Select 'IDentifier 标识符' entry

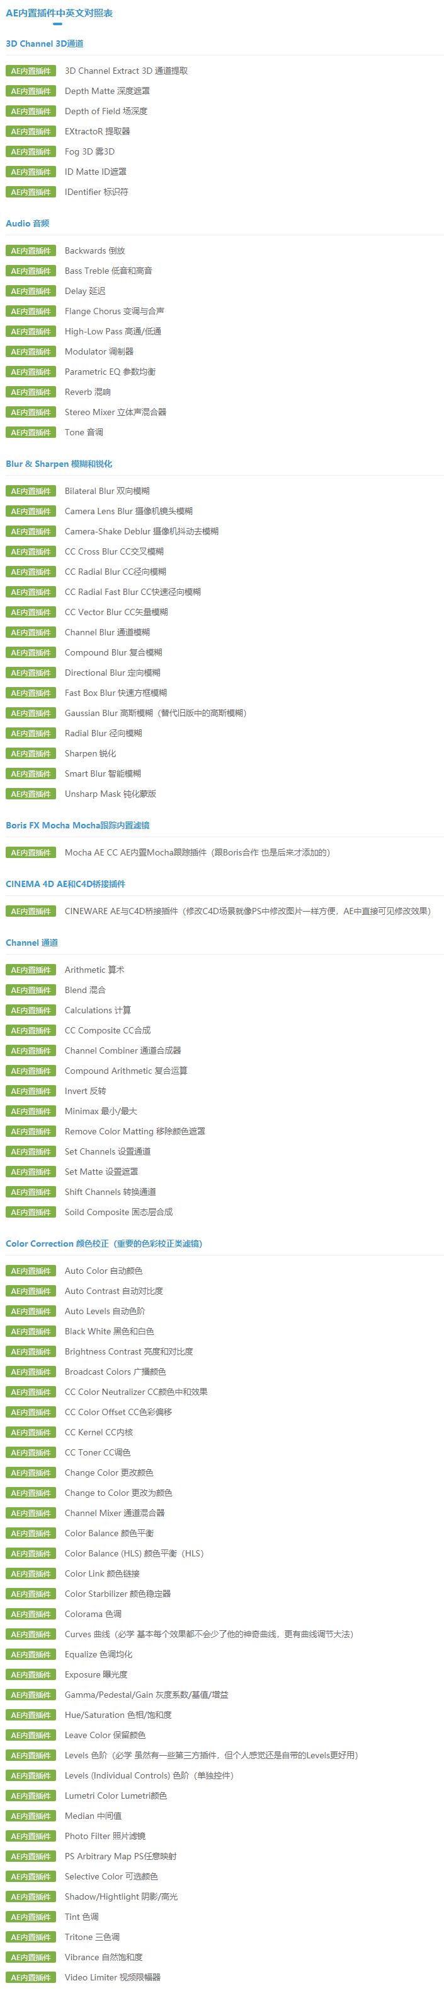(x=96, y=192)
